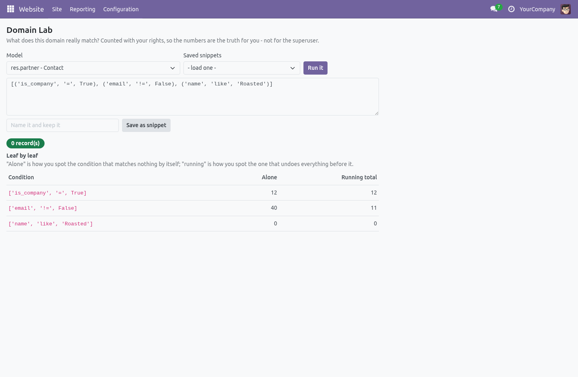The image size is (578, 377).
Task: Click the Running total column header
Action: 359,177
